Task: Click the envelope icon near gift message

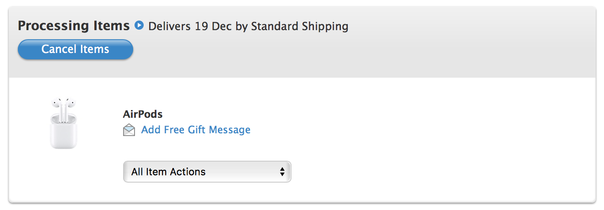Action: coord(129,131)
